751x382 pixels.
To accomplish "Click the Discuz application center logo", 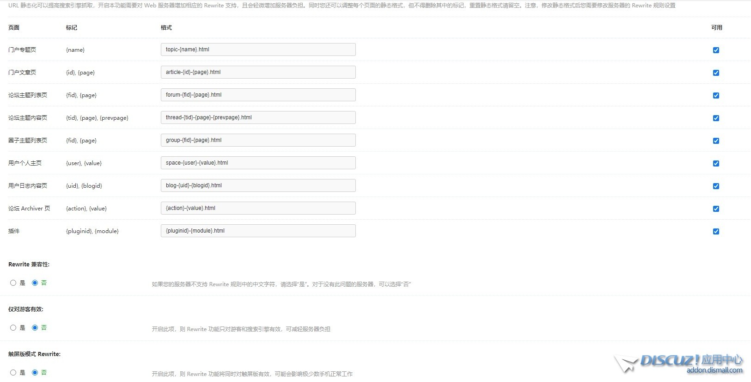I will (x=679, y=363).
